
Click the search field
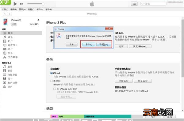pos(153,4)
